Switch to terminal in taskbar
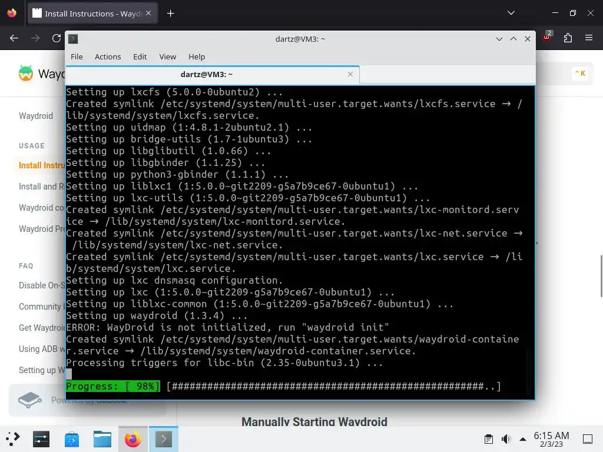The height and width of the screenshot is (452, 603). [164, 439]
